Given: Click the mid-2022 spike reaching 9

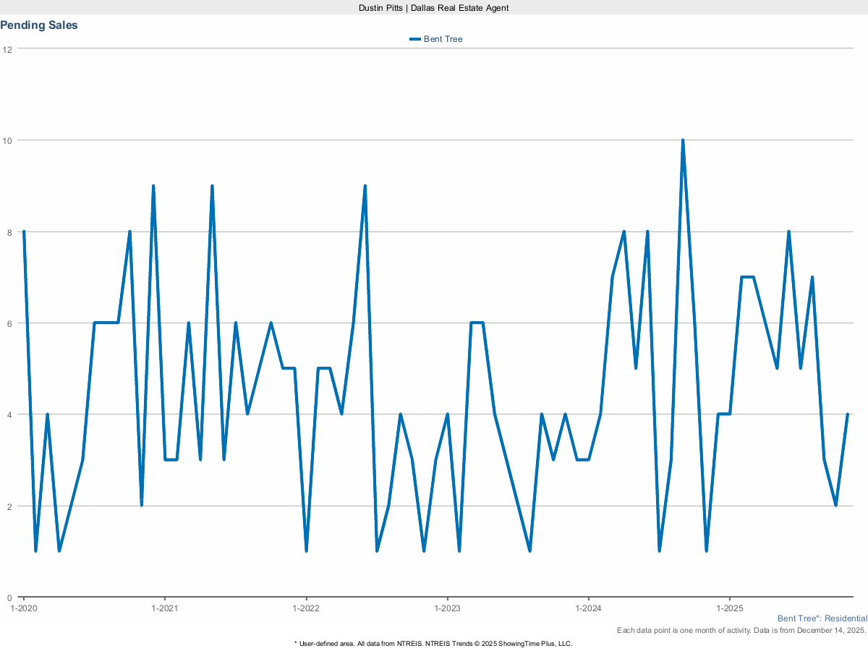Looking at the screenshot, I should coord(365,186).
